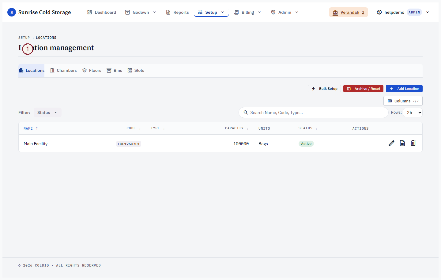441x280 pixels.
Task: Click the Admin shield icon
Action: tap(273, 12)
